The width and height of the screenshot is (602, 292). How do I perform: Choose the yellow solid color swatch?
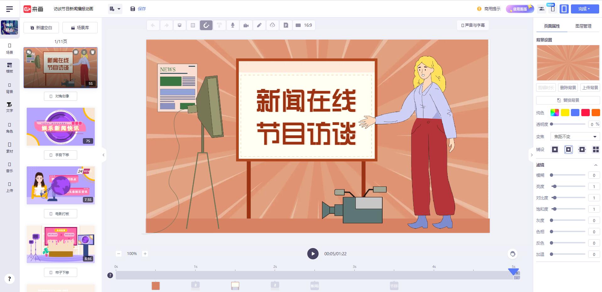click(565, 112)
